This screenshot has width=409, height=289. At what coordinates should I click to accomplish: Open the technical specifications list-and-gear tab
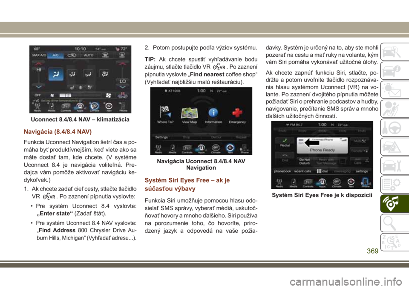[x=395, y=185]
